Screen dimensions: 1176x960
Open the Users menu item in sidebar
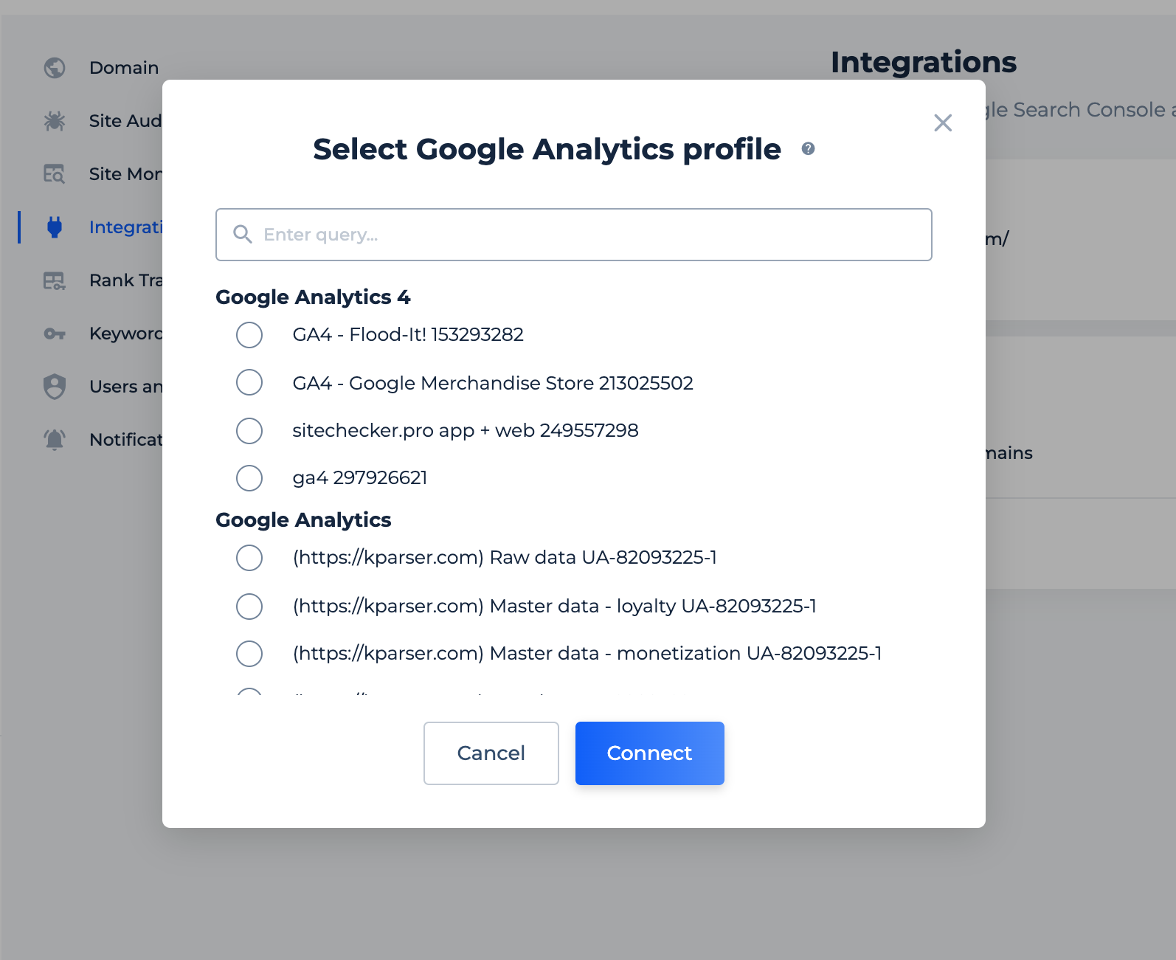pos(125,387)
